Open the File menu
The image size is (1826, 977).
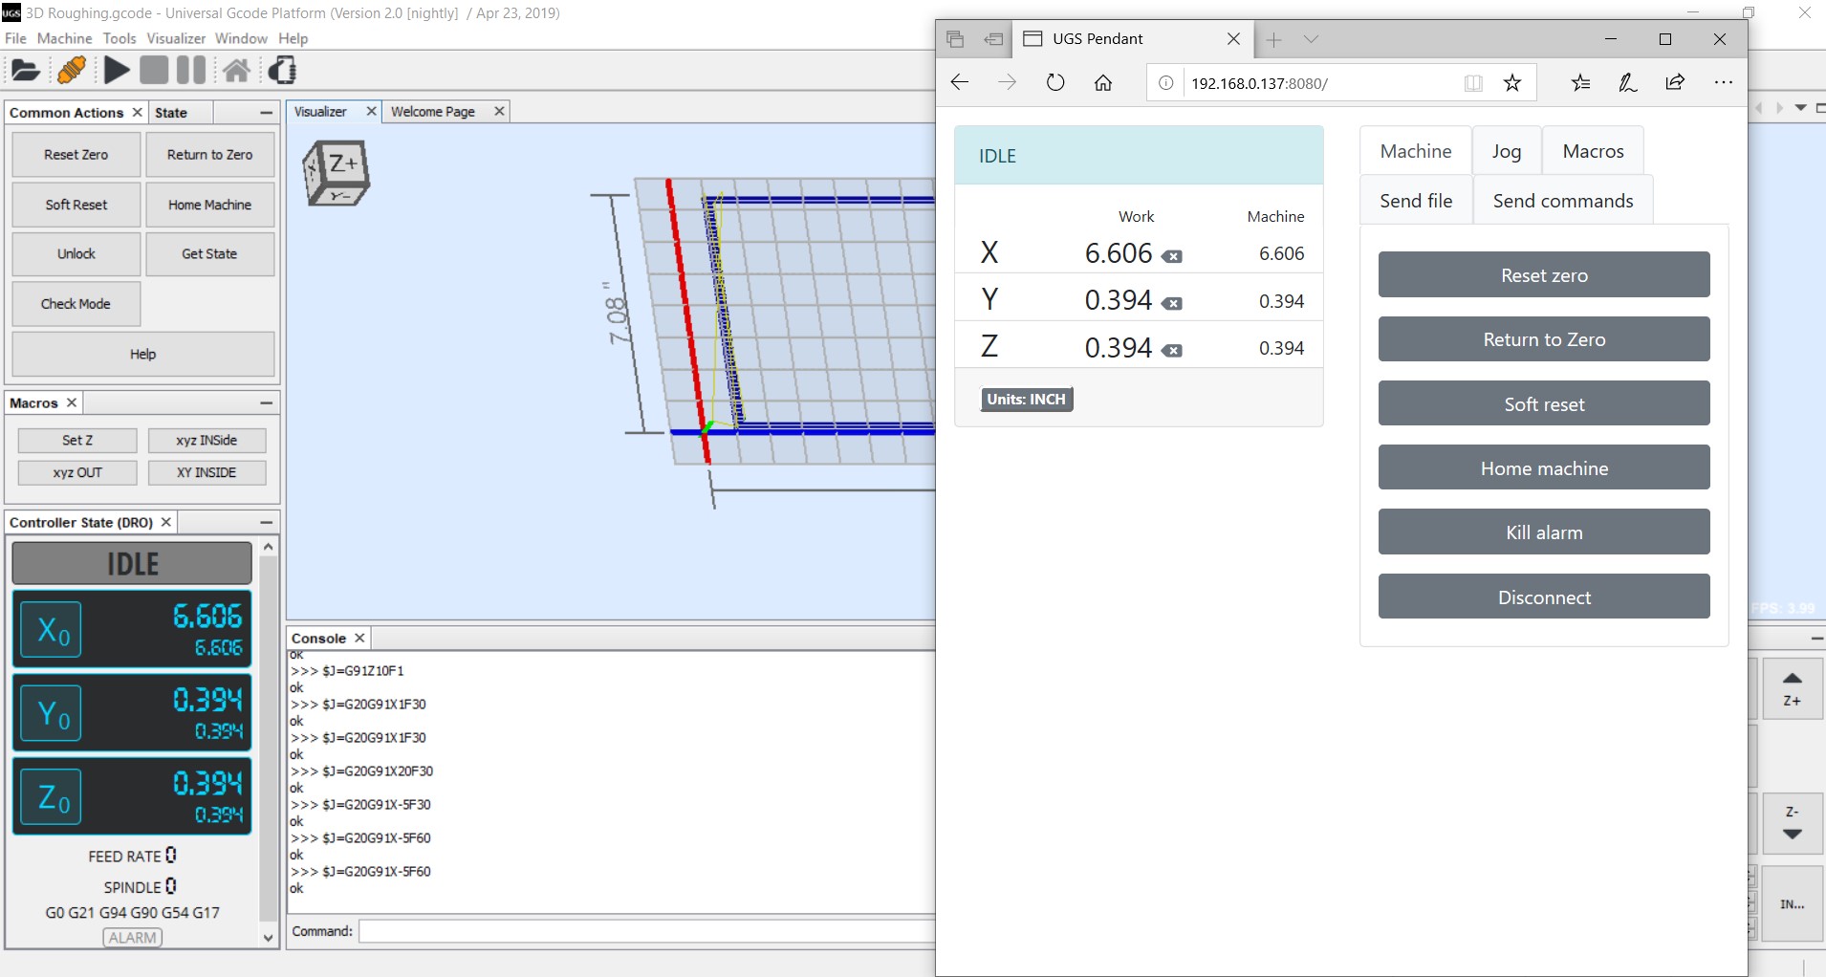tap(15, 38)
